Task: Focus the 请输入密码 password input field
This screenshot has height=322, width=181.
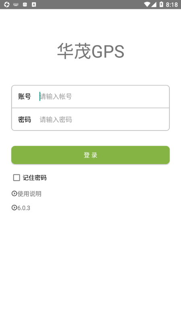Action: 104,120
